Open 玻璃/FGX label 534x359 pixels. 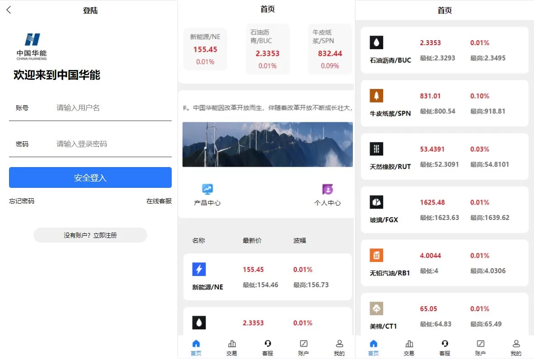click(x=384, y=220)
